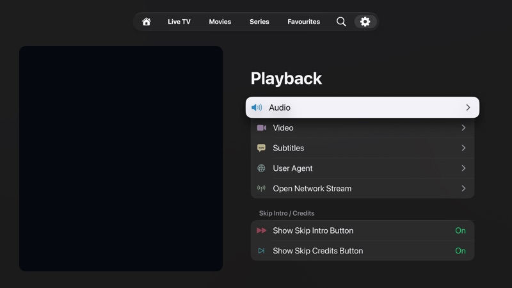Viewport: 512px width, 288px height.
Task: Select the Video row label
Action: pos(283,127)
